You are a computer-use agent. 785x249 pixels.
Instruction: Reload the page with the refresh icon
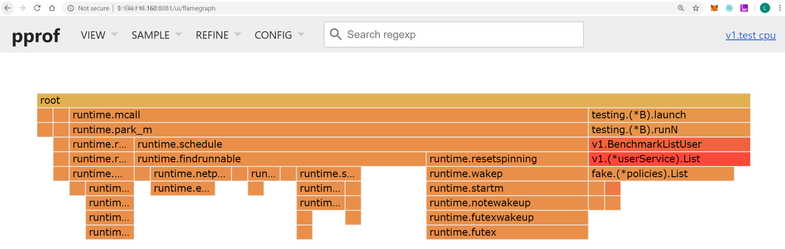[37, 8]
